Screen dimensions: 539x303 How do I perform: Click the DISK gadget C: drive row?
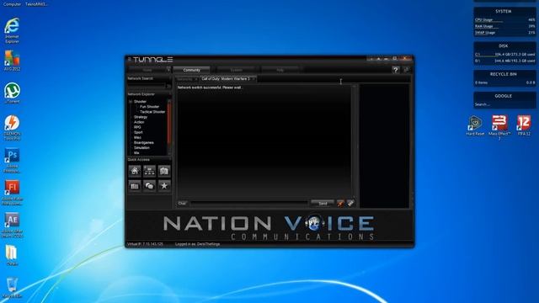point(504,54)
